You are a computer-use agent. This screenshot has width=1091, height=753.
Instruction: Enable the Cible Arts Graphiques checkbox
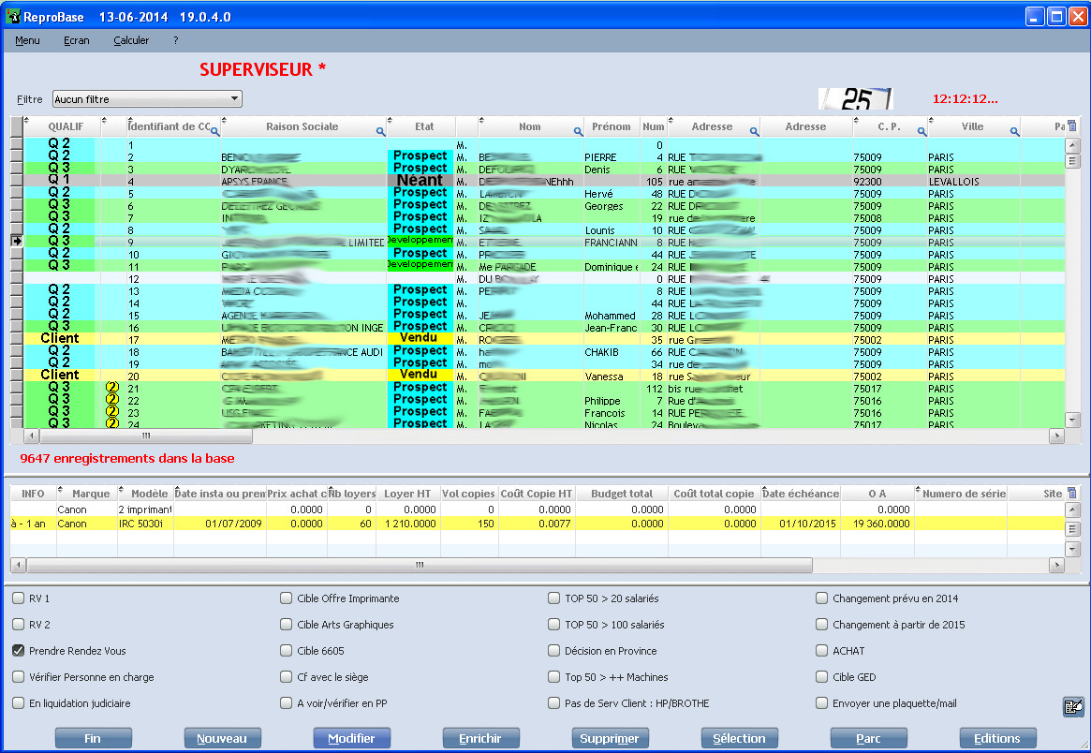pos(287,624)
